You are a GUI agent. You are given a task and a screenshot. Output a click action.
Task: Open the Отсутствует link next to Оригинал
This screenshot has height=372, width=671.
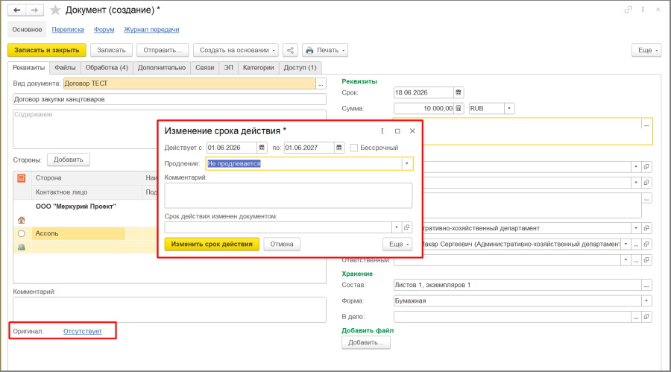pyautogui.click(x=83, y=331)
